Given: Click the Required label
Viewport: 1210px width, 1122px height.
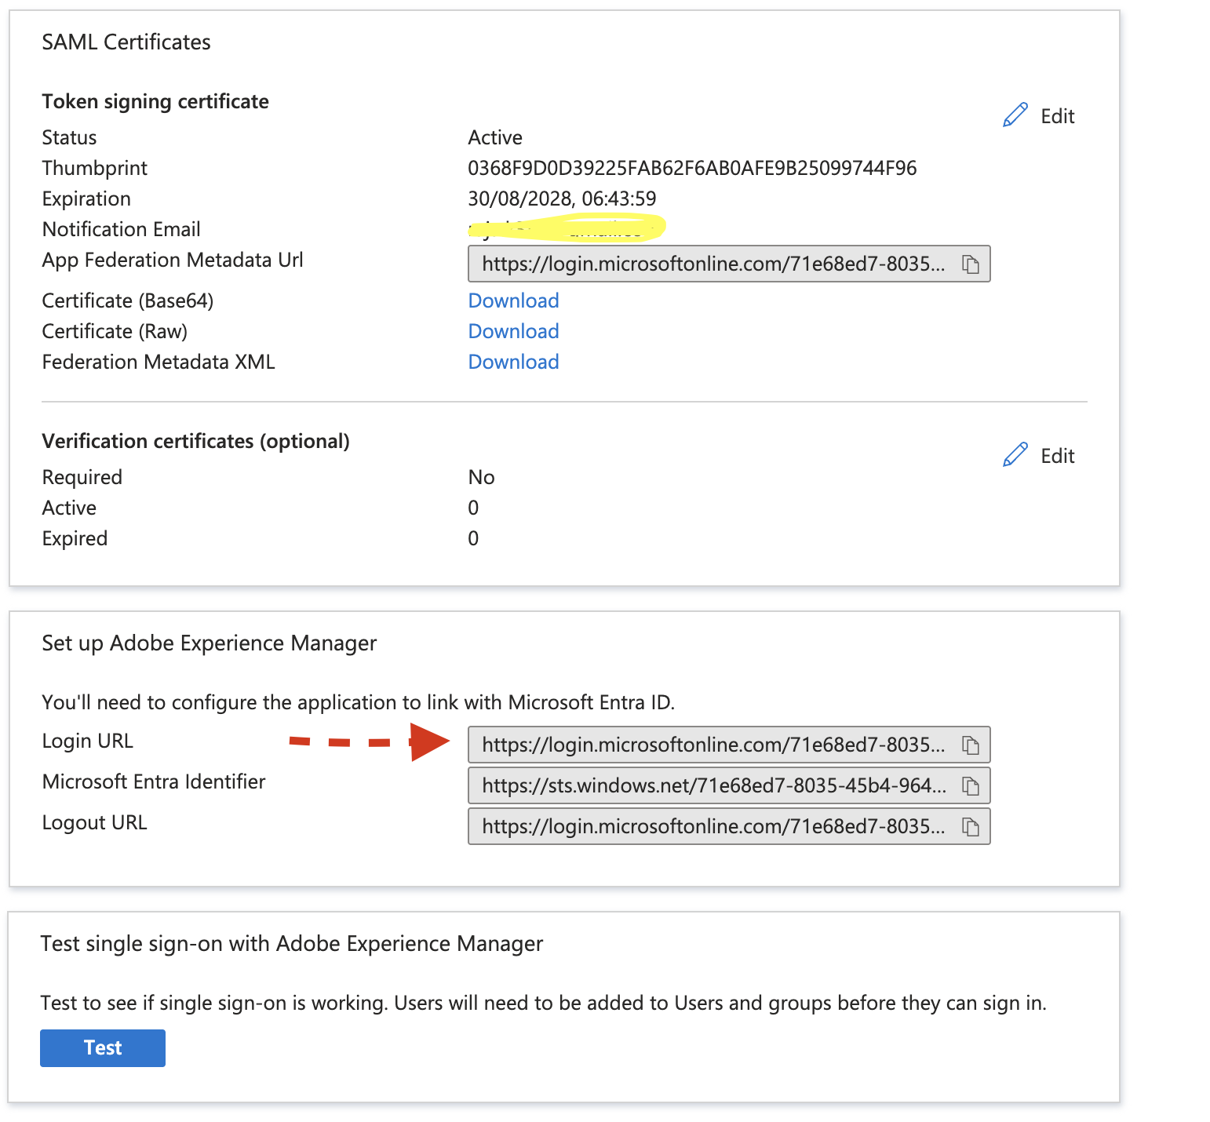Looking at the screenshot, I should 82,477.
